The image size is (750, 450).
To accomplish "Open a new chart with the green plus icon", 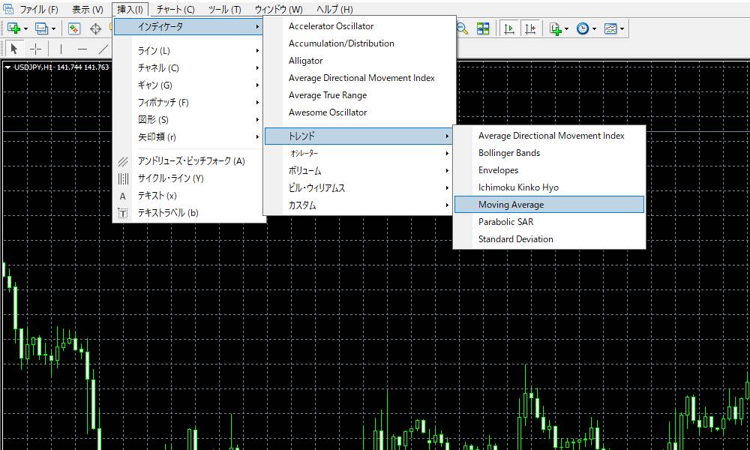I will point(14,27).
